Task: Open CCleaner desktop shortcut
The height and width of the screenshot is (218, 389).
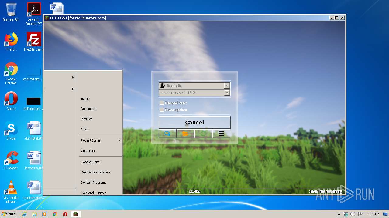Action: (11, 160)
